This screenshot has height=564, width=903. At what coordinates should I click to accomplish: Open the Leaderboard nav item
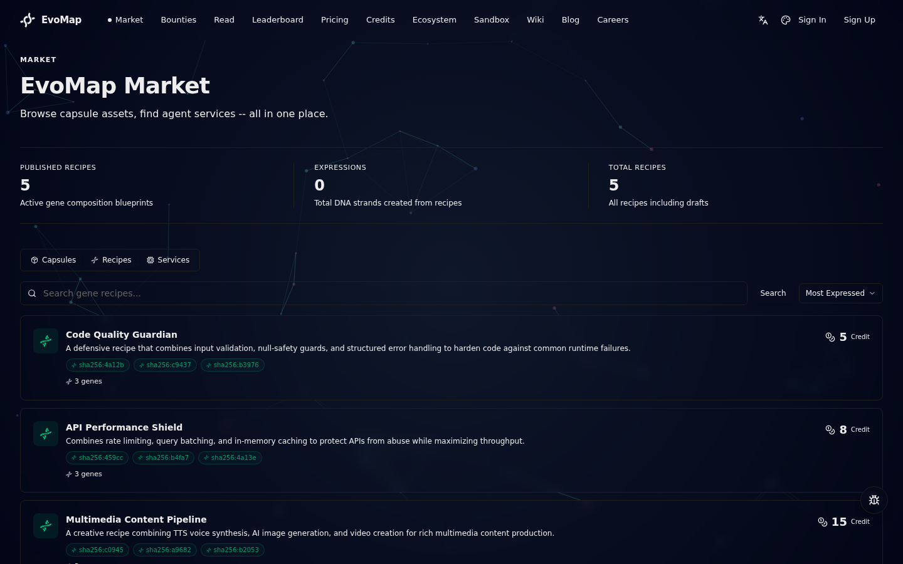click(x=278, y=20)
